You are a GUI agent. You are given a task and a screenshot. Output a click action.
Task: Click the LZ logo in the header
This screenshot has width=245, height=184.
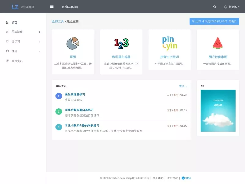point(15,7)
